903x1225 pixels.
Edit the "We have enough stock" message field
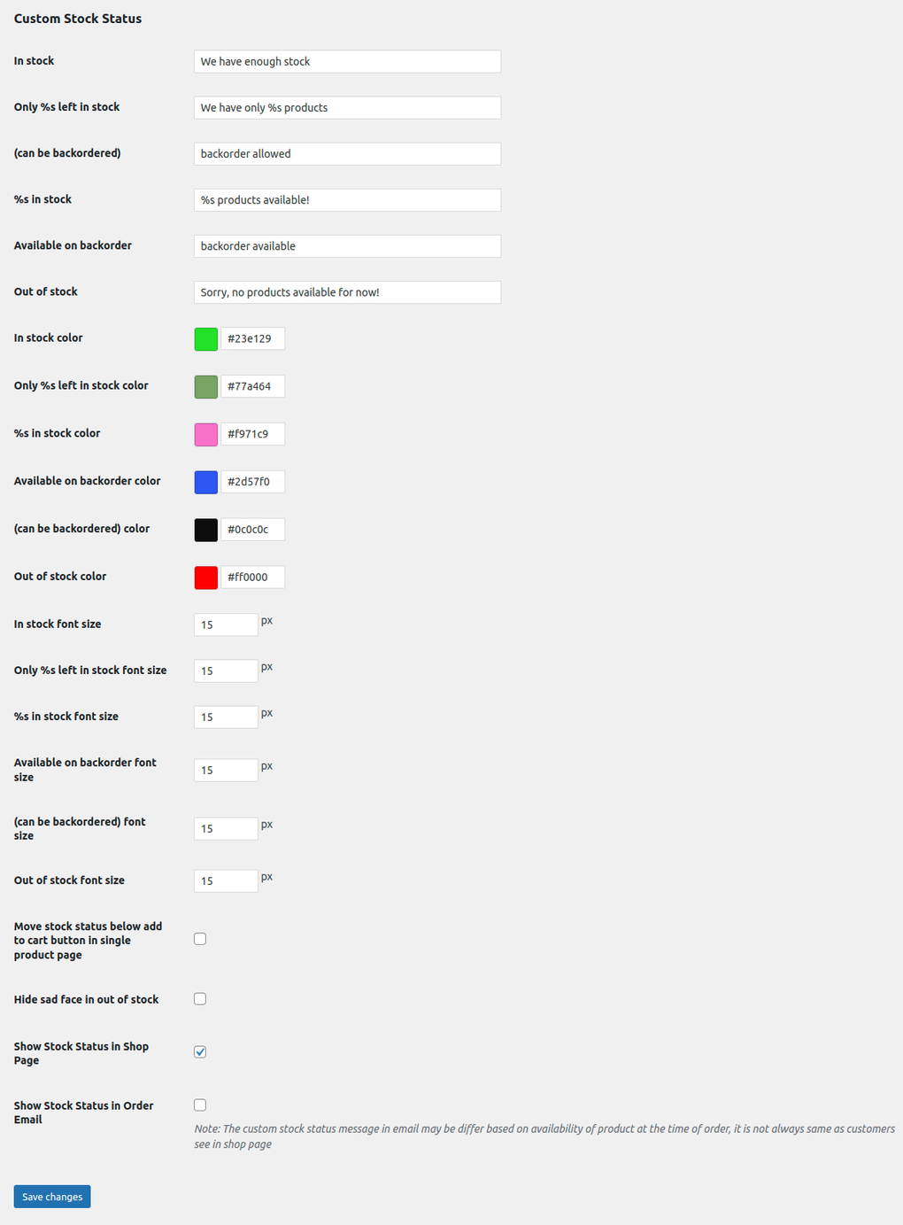point(347,61)
